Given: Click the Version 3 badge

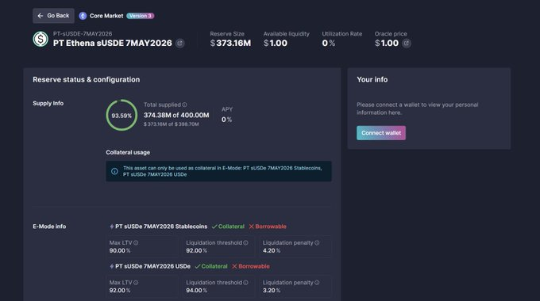Looking at the screenshot, I should (141, 16).
